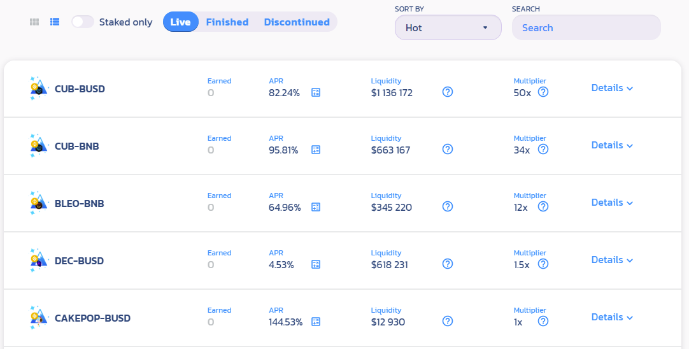Click the $618 231 liquidity value
The image size is (689, 349).
(x=389, y=265)
